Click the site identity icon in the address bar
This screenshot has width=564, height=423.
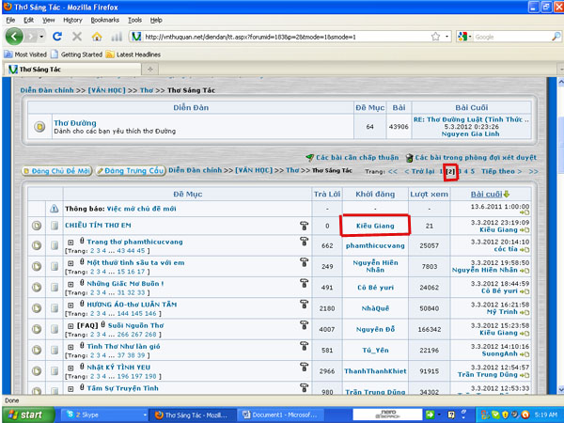pyautogui.click(x=136, y=37)
